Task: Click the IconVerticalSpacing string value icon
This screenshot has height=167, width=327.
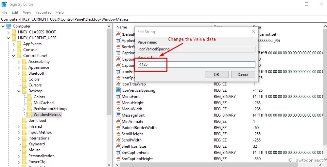Action: click(118, 90)
